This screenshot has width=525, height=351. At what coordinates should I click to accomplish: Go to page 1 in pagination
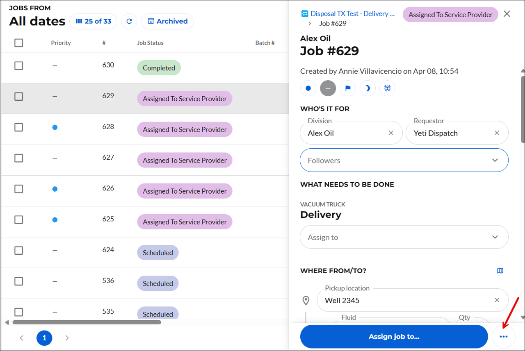[44, 338]
